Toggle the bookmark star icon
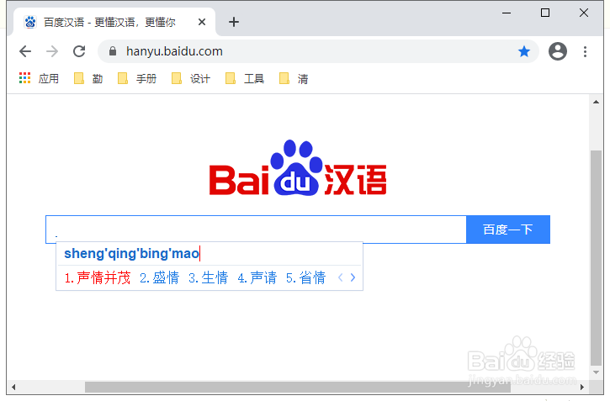 [524, 51]
